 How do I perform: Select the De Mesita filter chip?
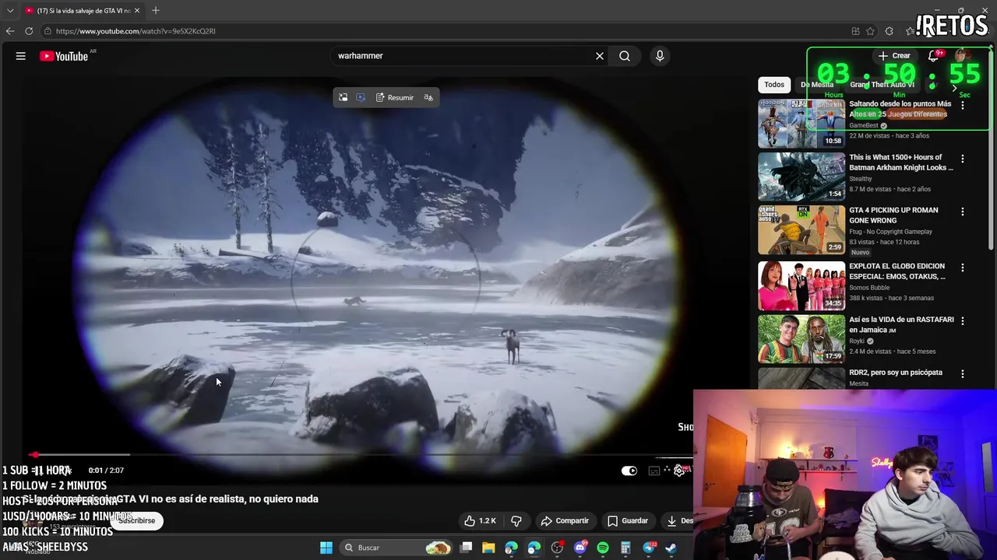(x=817, y=85)
